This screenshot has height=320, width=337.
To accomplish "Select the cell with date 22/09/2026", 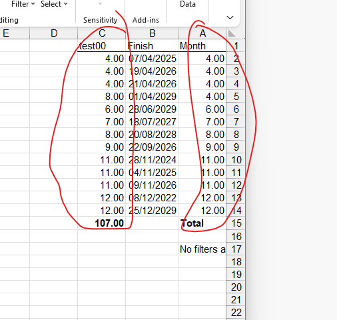I will point(152,147).
